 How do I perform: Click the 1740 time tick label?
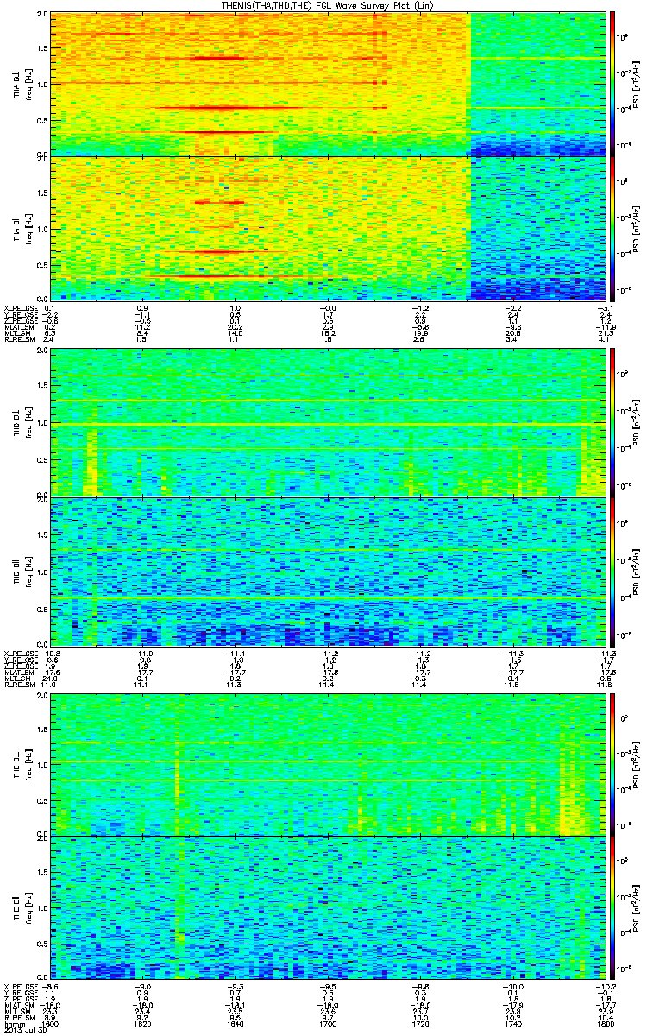[x=512, y=1022]
